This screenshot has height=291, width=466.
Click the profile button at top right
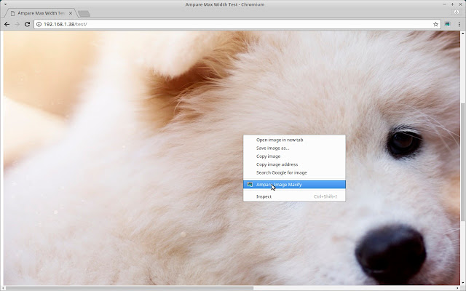pos(457,12)
